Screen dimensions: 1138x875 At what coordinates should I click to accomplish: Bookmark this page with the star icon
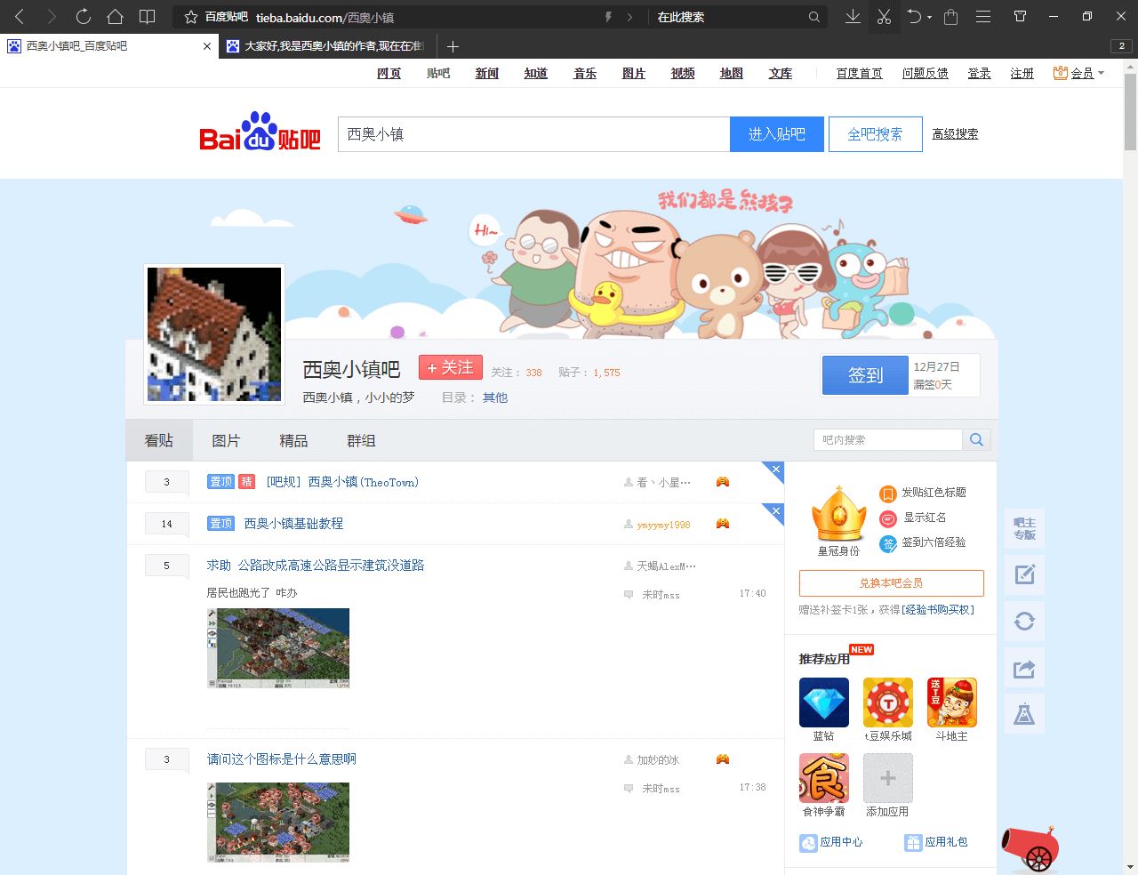[190, 17]
